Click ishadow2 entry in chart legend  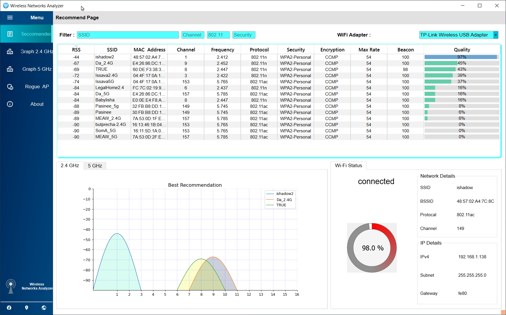280,194
